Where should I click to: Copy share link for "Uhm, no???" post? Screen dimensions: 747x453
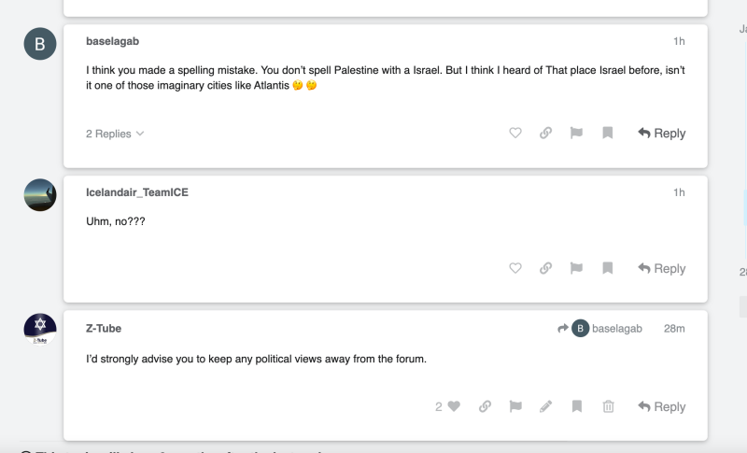(545, 268)
